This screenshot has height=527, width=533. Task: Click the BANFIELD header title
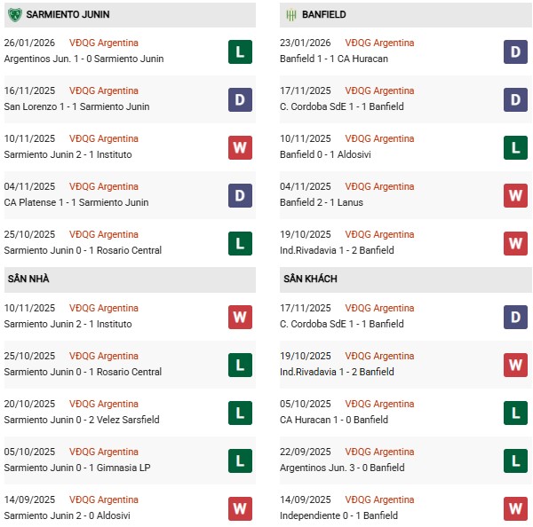(x=324, y=14)
